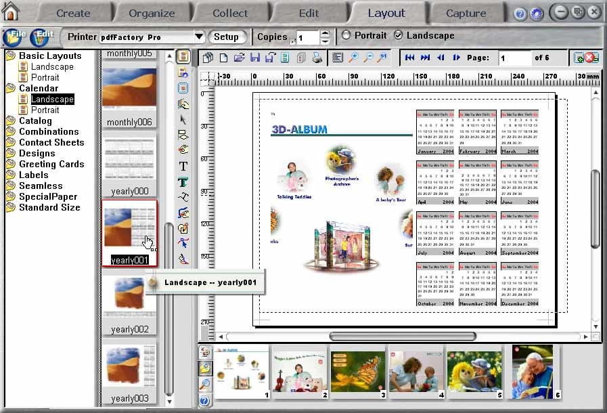
Task: Click the canvas vertical scrollbar thumb
Action: [595, 209]
